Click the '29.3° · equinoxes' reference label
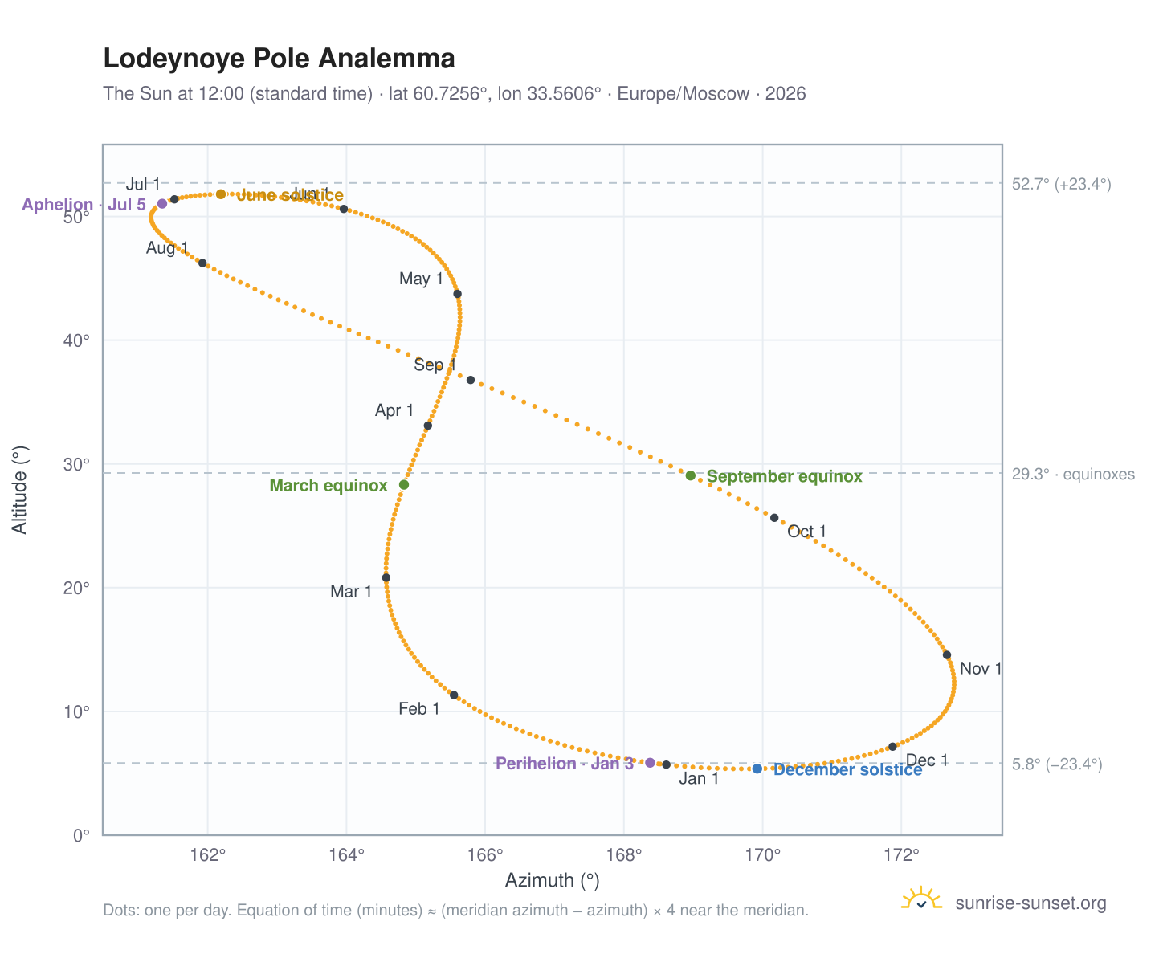The width and height of the screenshot is (1163, 954). click(x=1073, y=475)
